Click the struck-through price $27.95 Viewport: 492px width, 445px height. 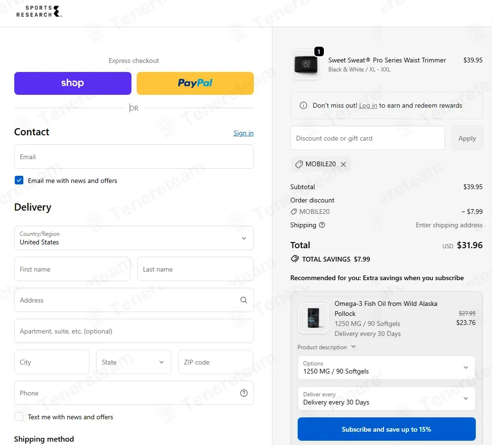click(x=467, y=313)
